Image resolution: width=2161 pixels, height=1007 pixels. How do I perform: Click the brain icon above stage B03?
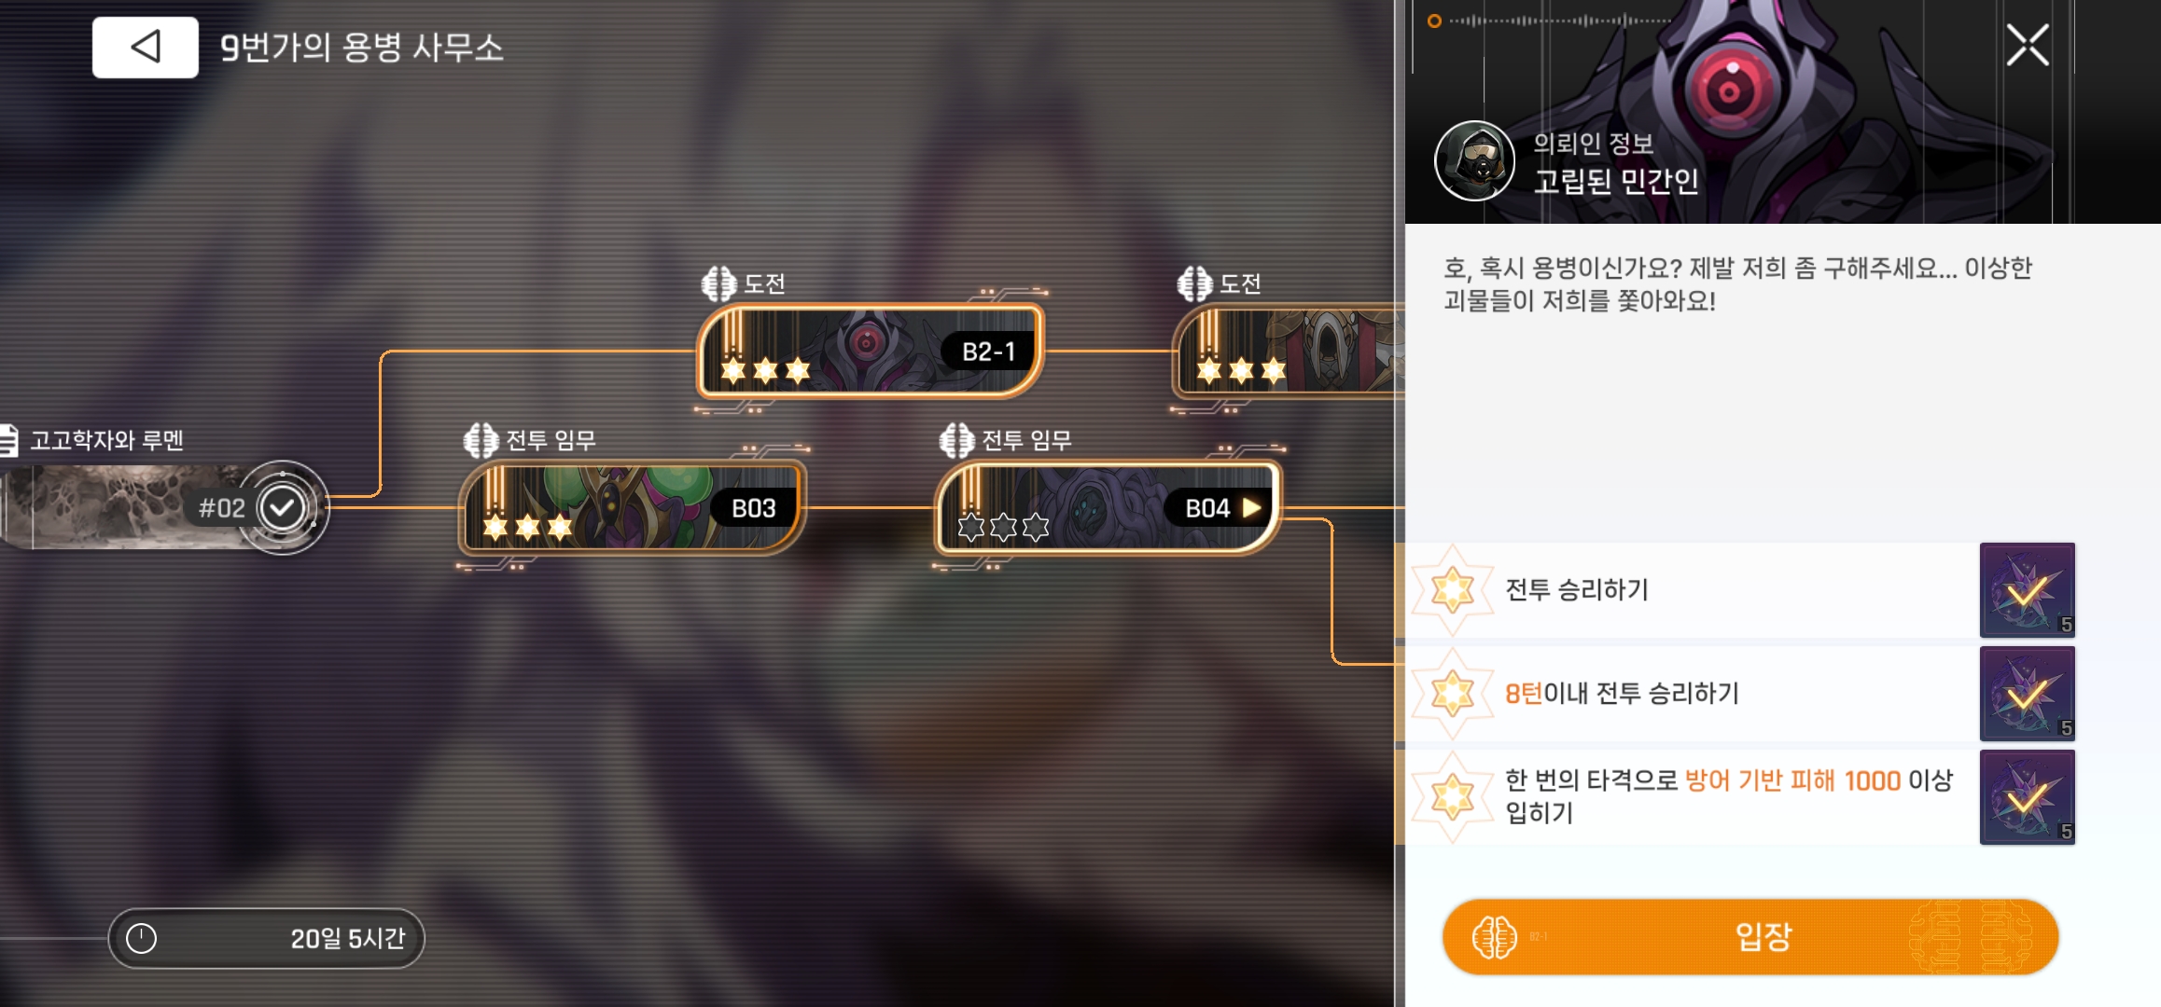[481, 440]
